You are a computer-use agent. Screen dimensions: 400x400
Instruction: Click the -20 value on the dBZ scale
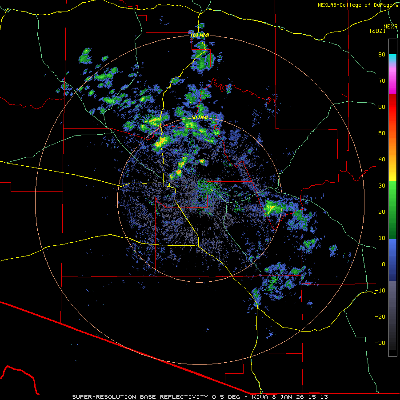(x=380, y=316)
